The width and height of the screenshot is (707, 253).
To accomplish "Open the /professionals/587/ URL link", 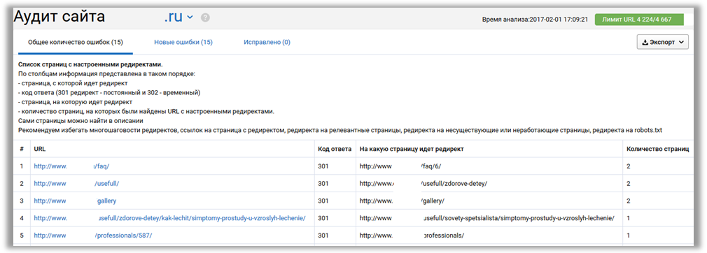I will (93, 236).
